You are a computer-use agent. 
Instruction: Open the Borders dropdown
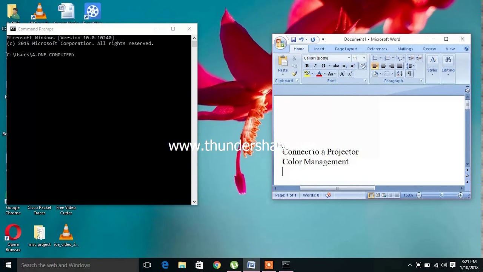click(x=392, y=74)
